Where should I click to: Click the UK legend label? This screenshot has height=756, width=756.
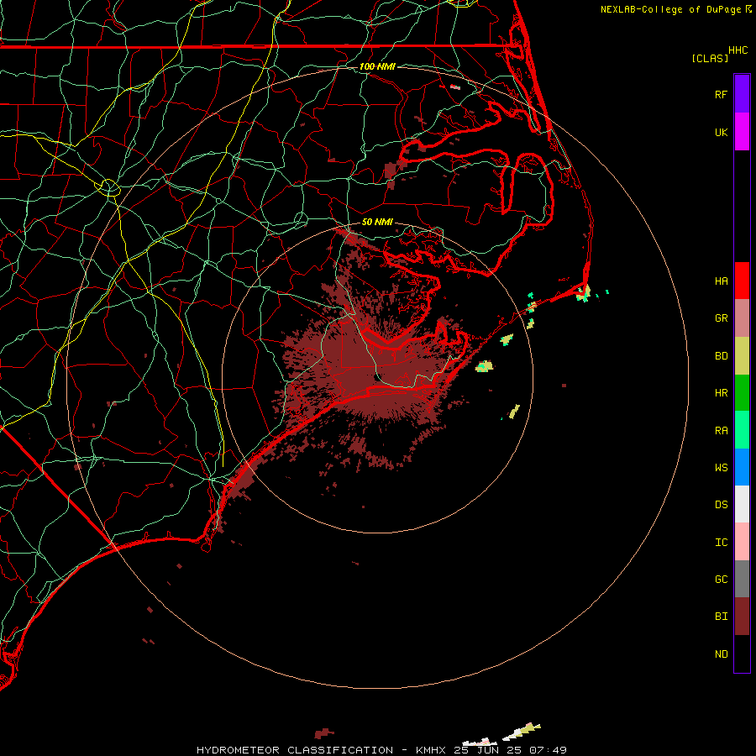coord(721,132)
